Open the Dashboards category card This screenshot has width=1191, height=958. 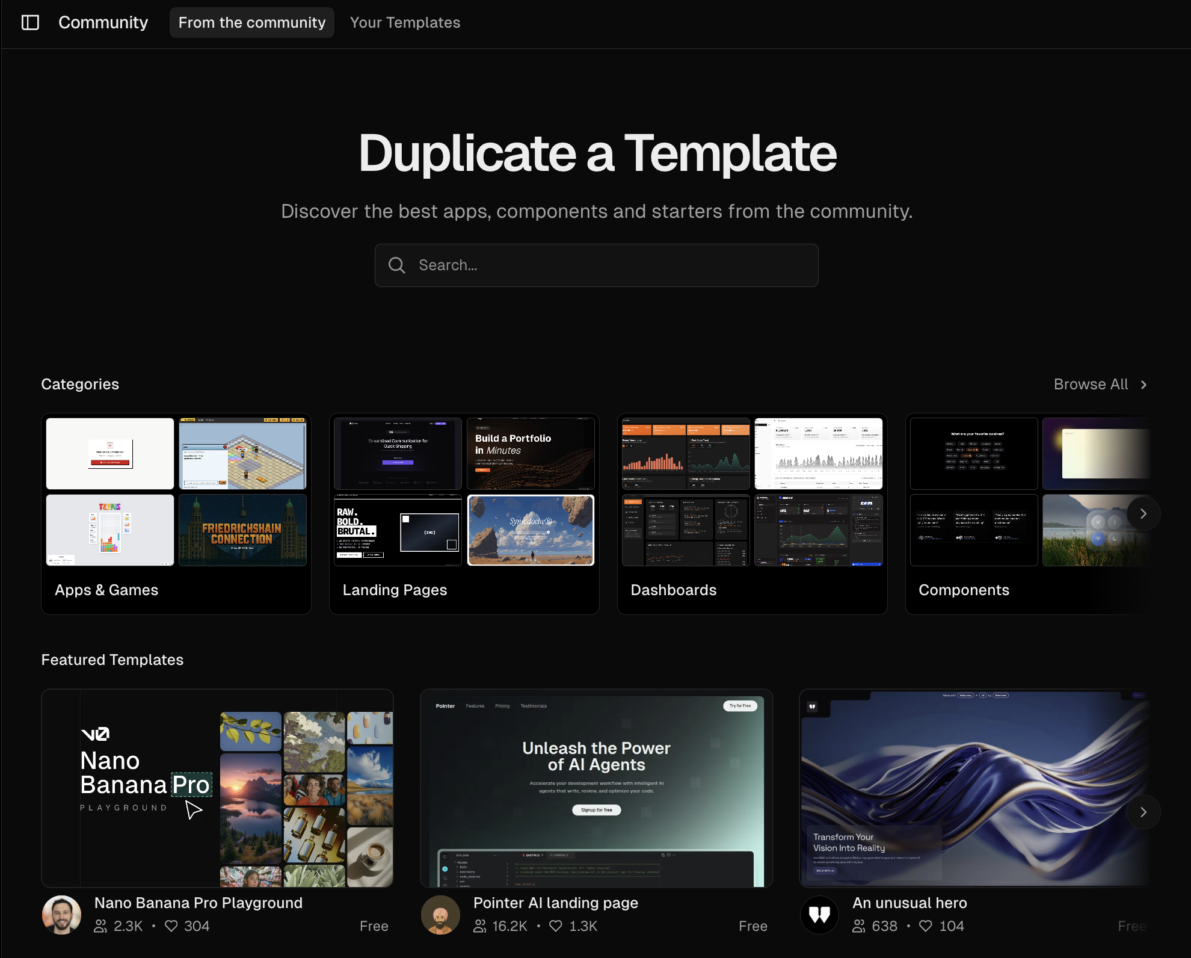(752, 513)
